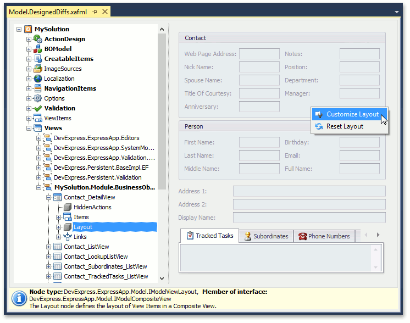Click the Web Page Address input field

tap(259, 54)
